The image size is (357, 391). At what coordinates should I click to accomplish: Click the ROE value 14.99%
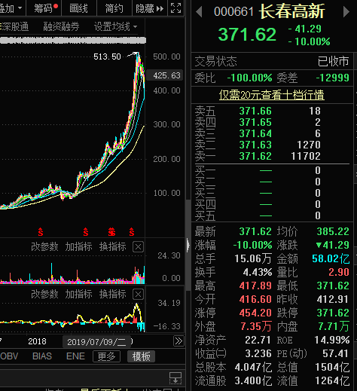332,340
